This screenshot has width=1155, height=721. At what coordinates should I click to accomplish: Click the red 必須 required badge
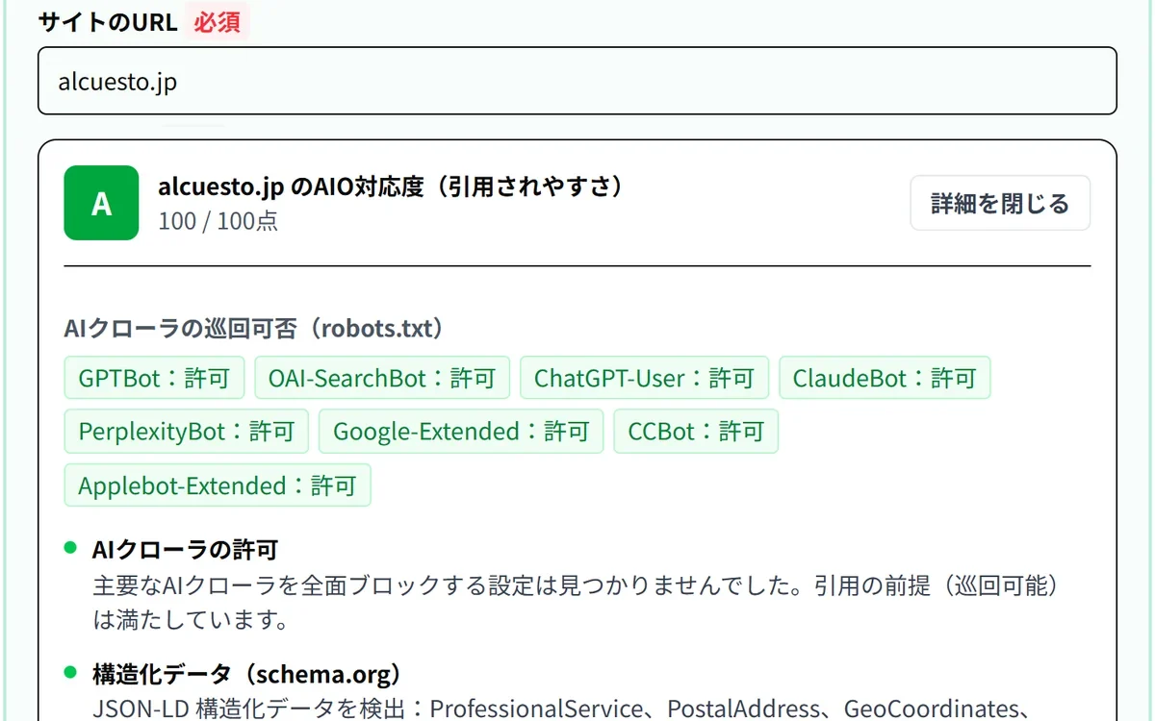click(218, 22)
